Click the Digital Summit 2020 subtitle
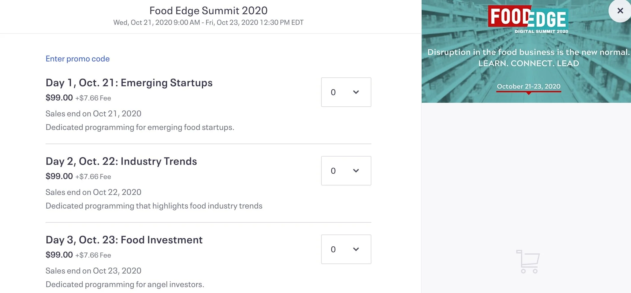 coord(541,31)
